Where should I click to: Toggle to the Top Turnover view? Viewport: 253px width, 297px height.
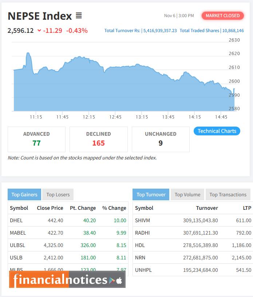pyautogui.click(x=151, y=194)
